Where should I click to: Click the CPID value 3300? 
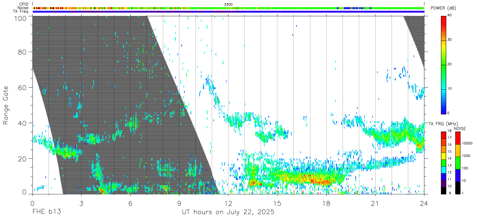pos(228,4)
